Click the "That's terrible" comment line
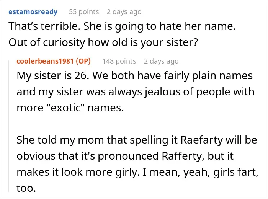Image resolution: width=268 pixels, height=199 pixels. tap(122, 26)
